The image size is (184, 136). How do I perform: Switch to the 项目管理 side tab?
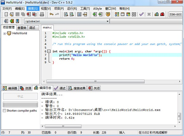click(x=9, y=27)
